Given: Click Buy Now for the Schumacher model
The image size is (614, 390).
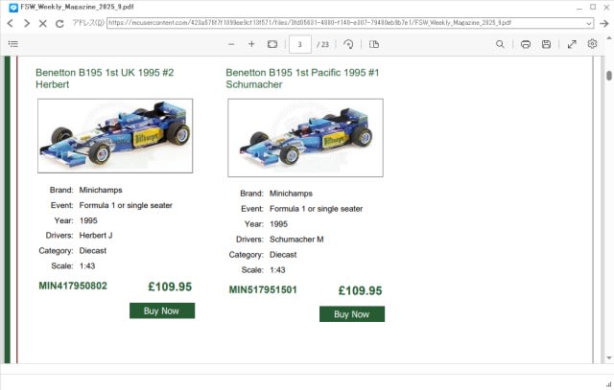Looking at the screenshot, I should 352,314.
